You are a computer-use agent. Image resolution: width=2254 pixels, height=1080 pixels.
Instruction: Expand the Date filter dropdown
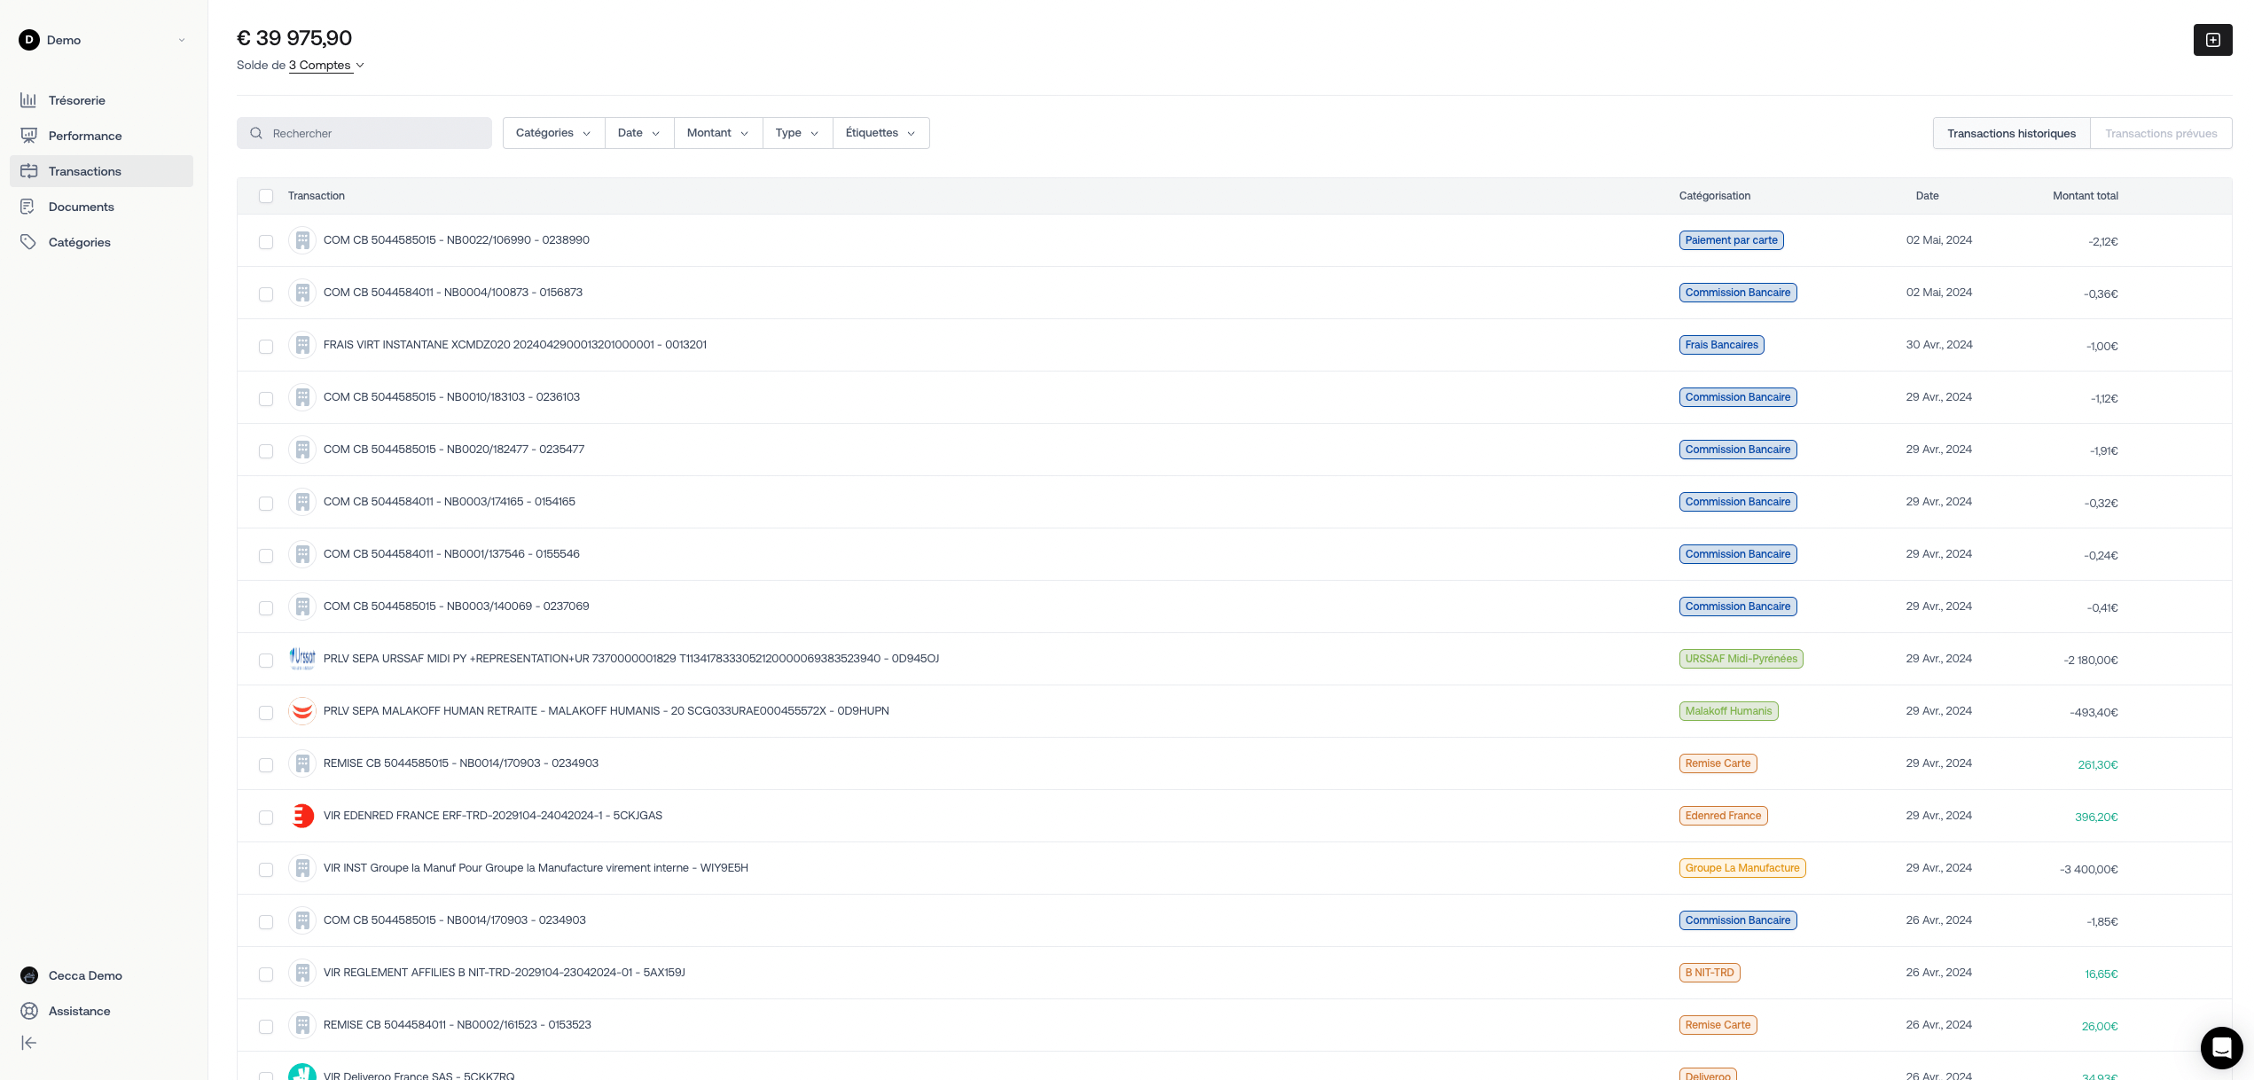coord(637,132)
